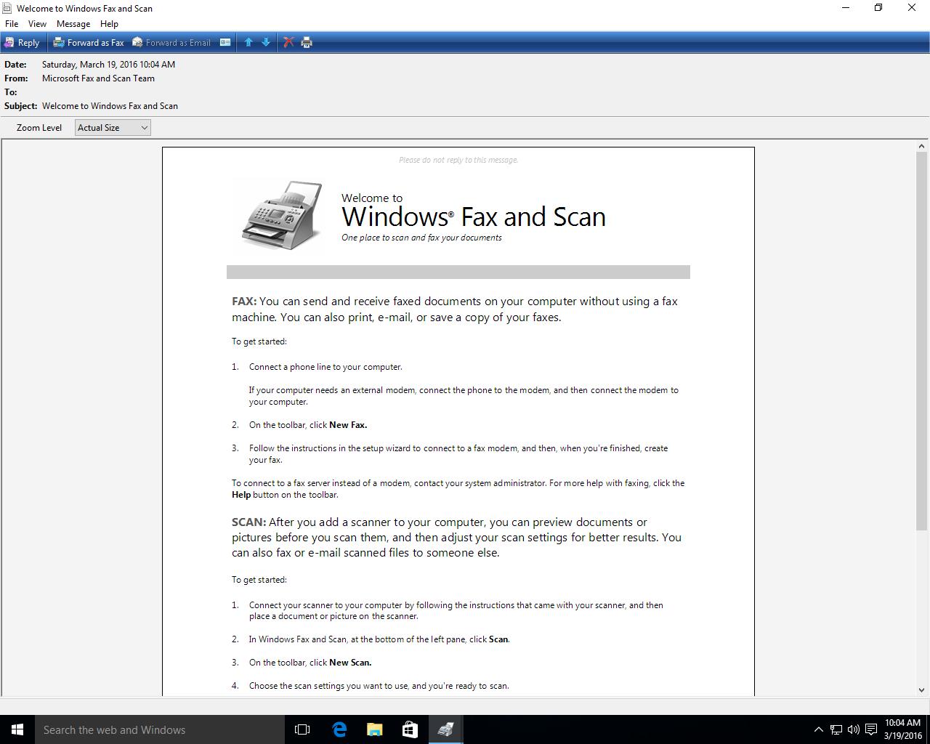Click the Subject value text
930x744 pixels.
pyautogui.click(x=110, y=106)
